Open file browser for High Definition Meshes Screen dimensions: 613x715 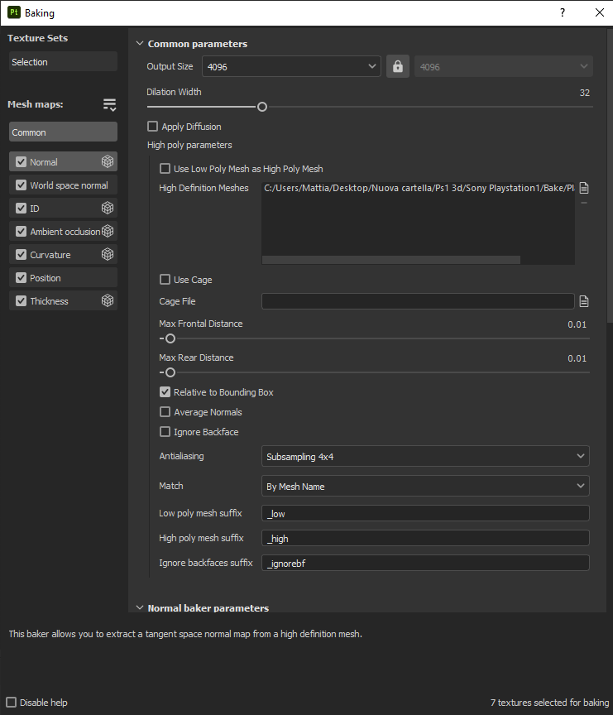tap(584, 188)
